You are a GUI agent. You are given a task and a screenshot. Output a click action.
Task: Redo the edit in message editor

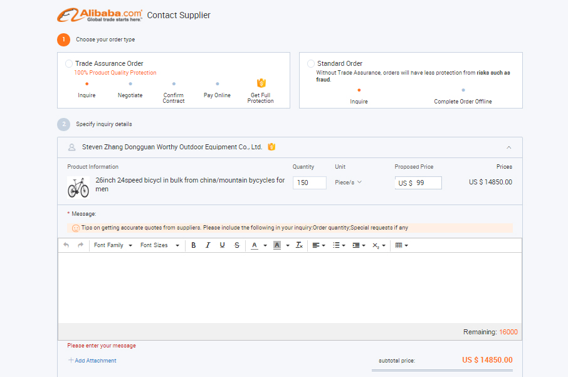(80, 245)
